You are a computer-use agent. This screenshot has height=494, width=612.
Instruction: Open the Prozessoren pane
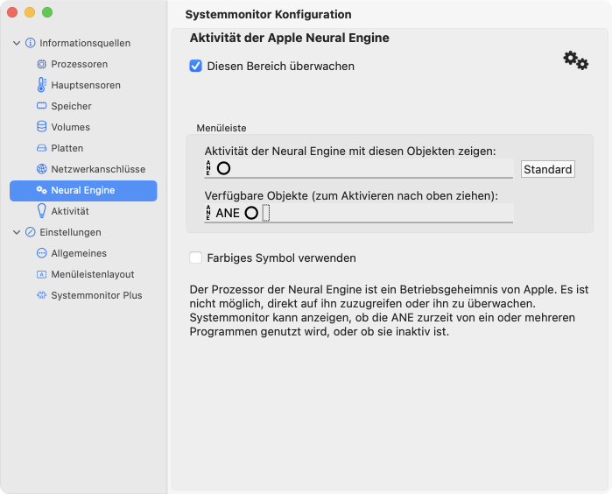point(83,64)
